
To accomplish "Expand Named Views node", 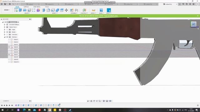I will pyautogui.click(x=5, y=27).
